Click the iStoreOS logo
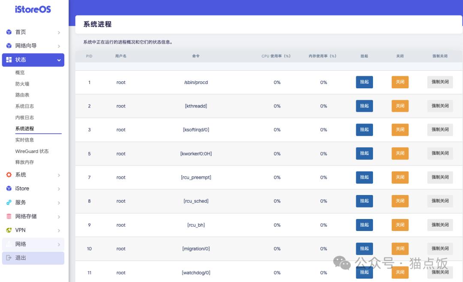463x282 pixels. click(x=32, y=9)
